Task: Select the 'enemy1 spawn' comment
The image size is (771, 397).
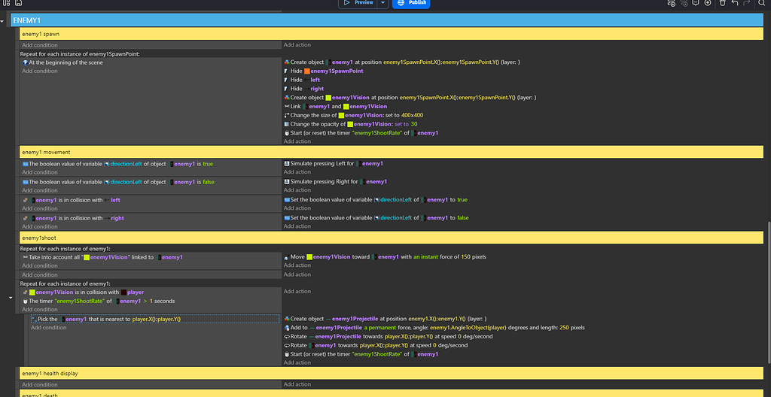Action: pyautogui.click(x=392, y=34)
